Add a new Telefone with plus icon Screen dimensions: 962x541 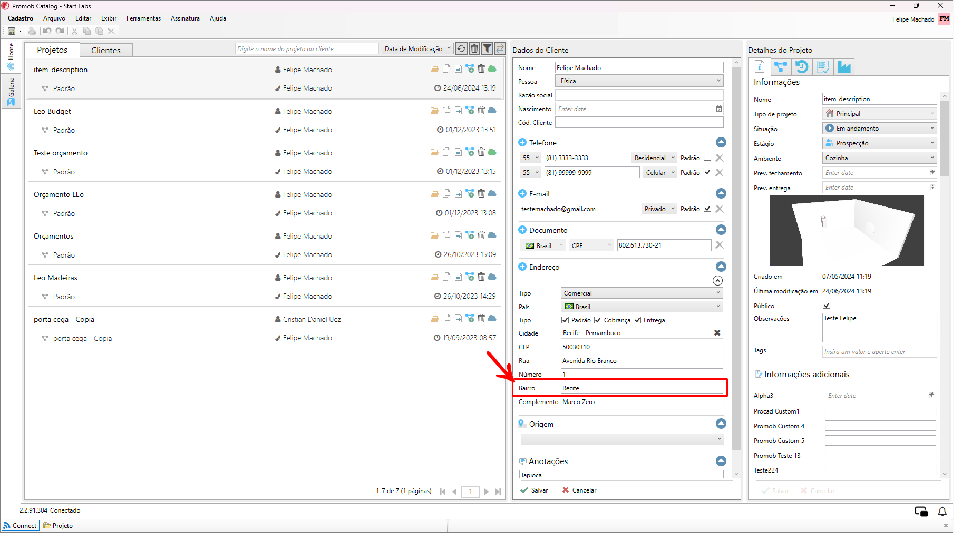(x=522, y=143)
